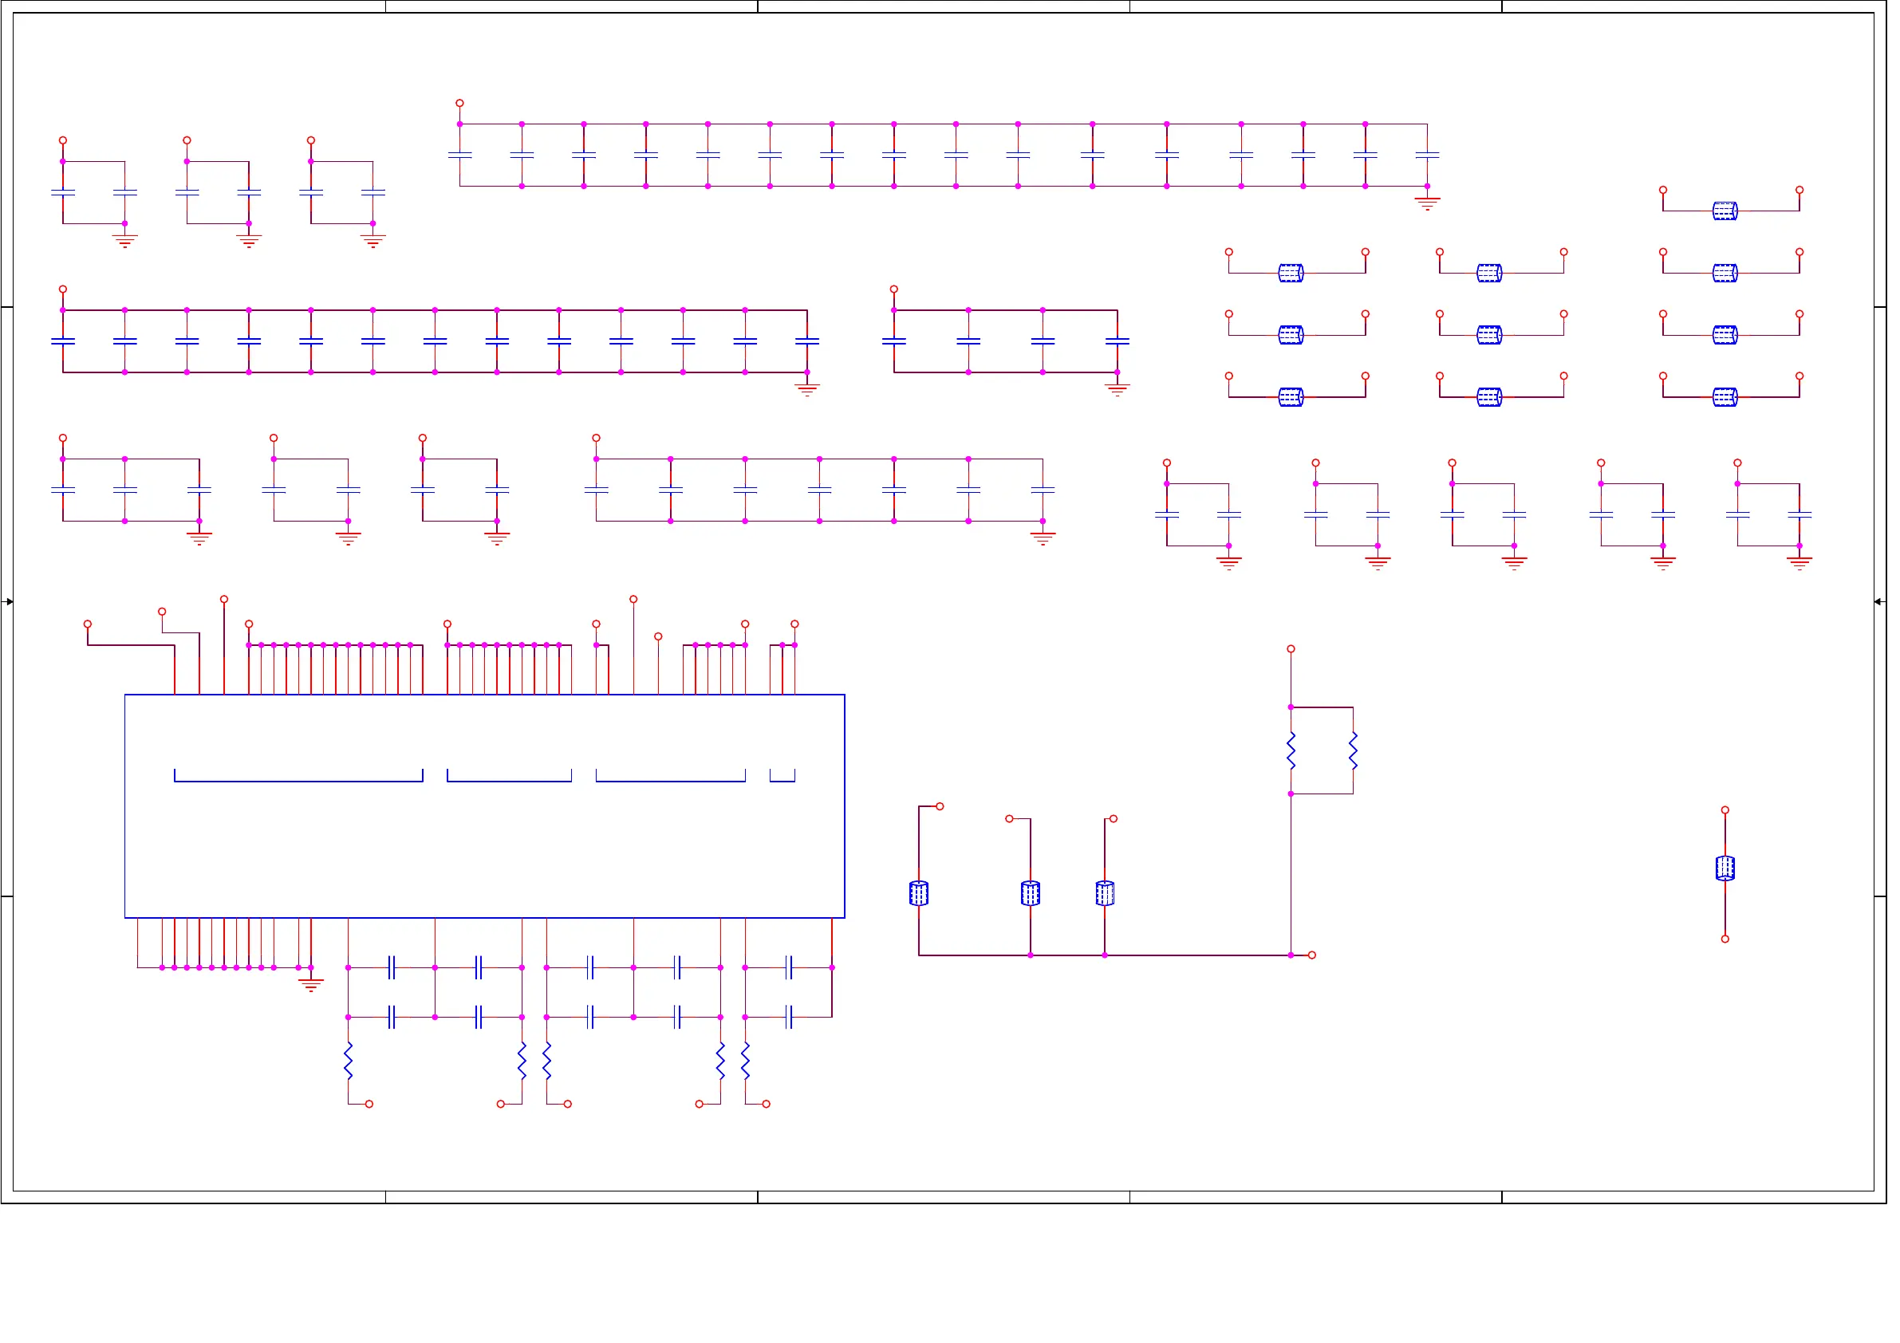Select the large blue IC rectangle body
Viewport: 1900px width, 1343px height.
click(x=484, y=806)
